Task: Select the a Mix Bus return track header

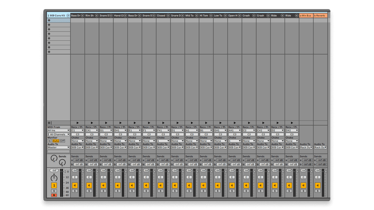Action: click(306, 15)
